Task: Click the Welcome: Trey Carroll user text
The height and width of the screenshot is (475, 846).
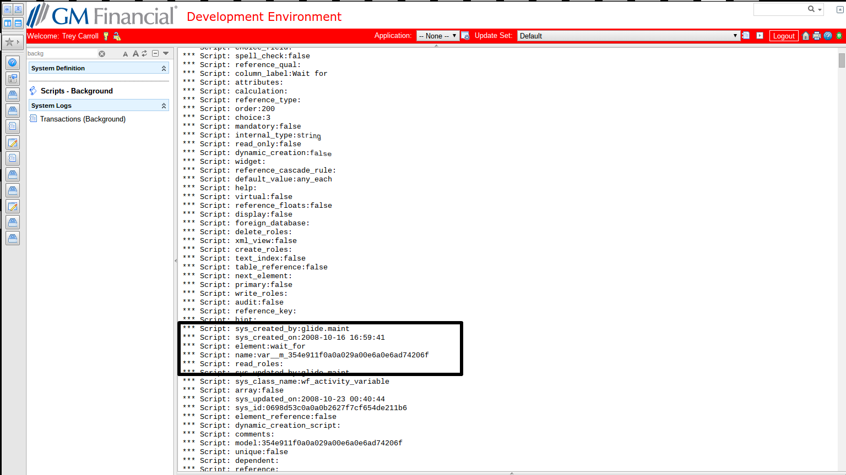Action: (x=63, y=36)
